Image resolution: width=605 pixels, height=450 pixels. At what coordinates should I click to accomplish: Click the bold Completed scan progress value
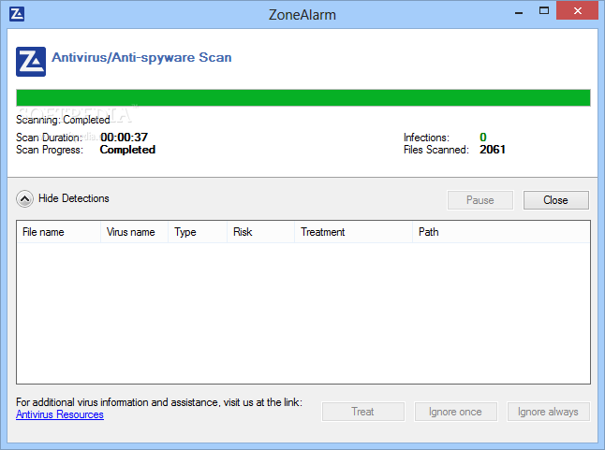point(127,150)
